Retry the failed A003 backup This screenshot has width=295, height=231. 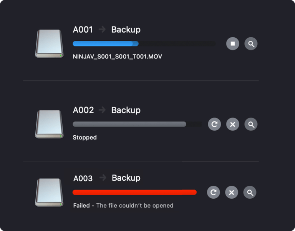[214, 192]
